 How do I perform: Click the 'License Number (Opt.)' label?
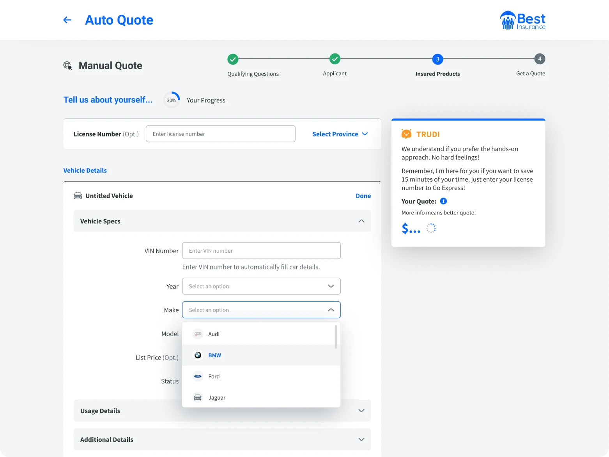(x=106, y=134)
